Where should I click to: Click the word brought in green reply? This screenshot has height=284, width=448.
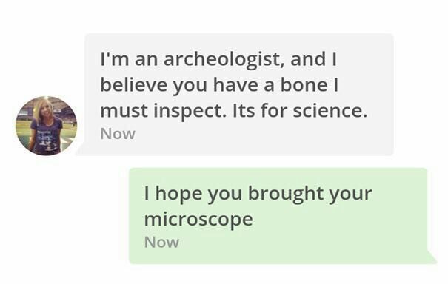click(x=285, y=194)
